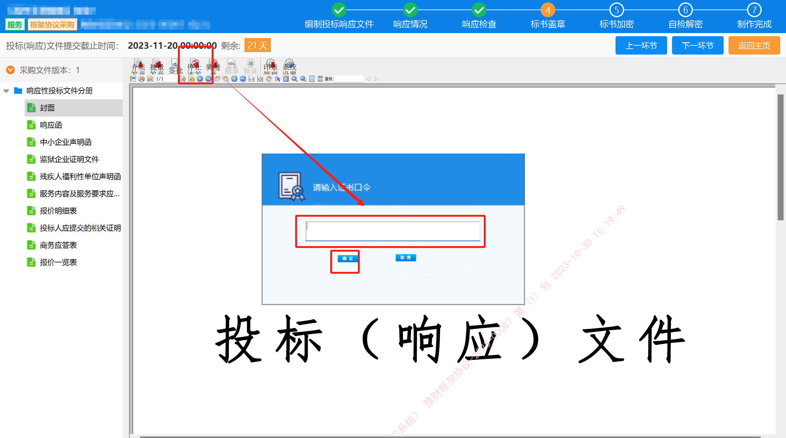Click the 框架协议采购 tag
The width and height of the screenshot is (786, 438).
click(52, 25)
